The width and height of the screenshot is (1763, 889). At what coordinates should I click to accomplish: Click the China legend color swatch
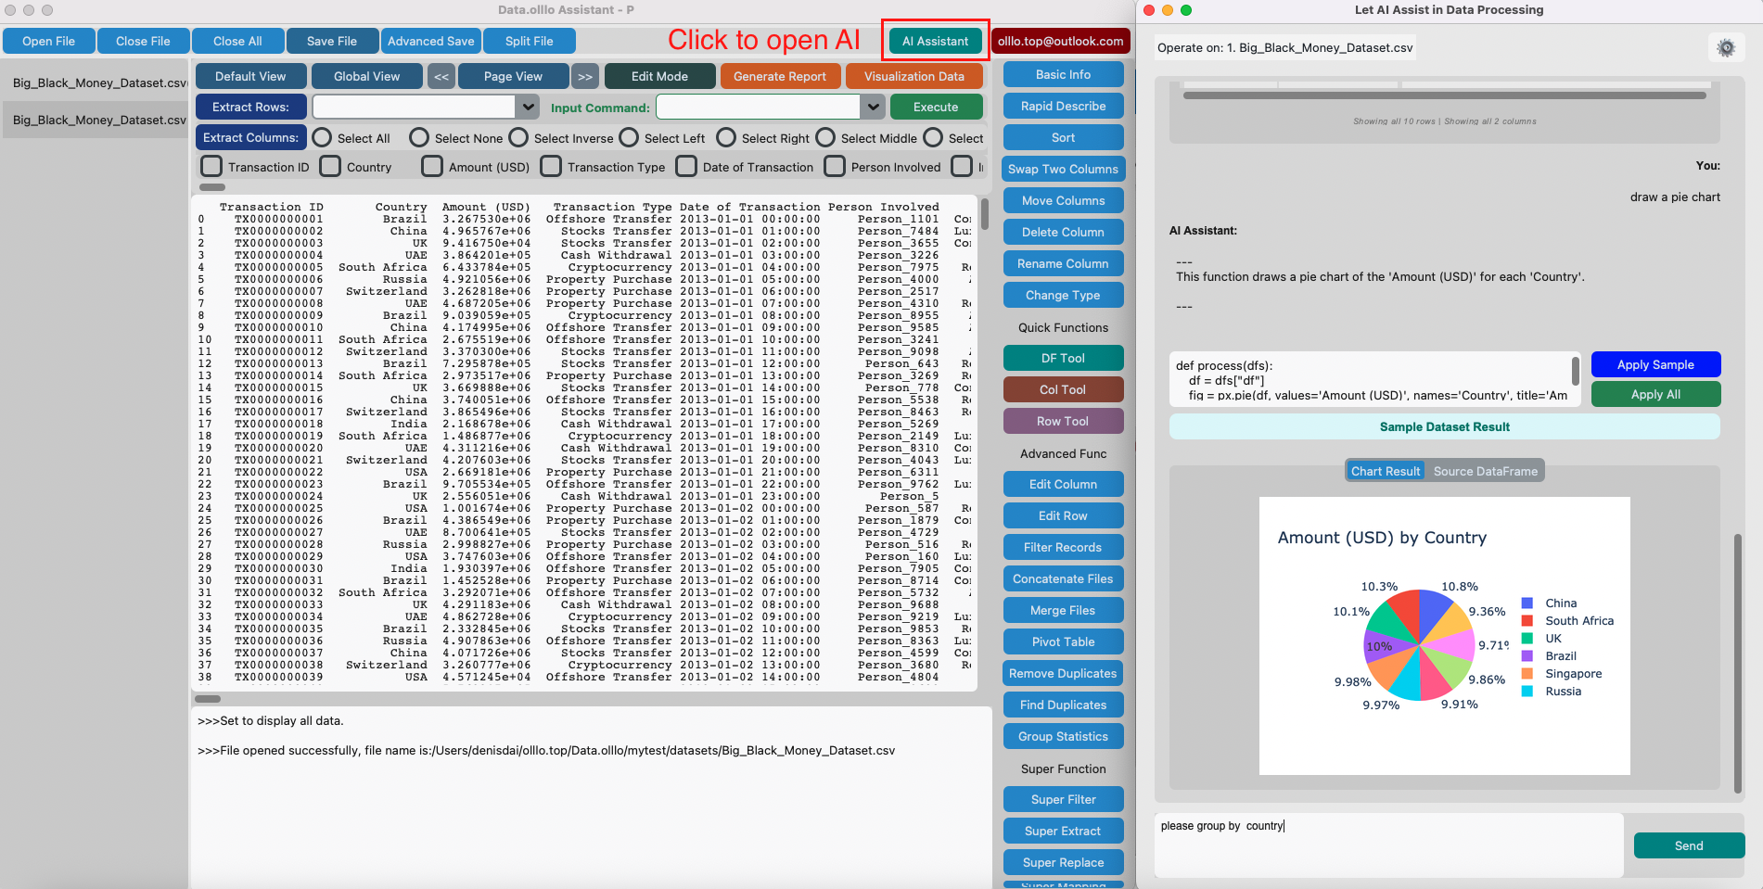(1529, 603)
